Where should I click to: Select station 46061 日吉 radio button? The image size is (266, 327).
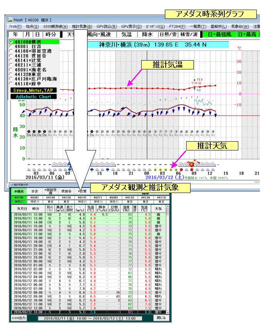(11, 46)
